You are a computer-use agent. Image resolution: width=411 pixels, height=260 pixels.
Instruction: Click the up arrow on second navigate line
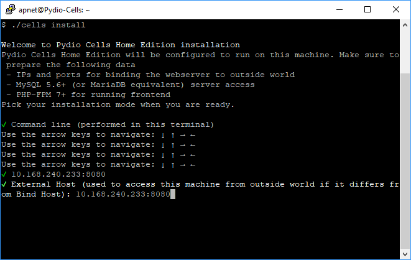pos(173,145)
